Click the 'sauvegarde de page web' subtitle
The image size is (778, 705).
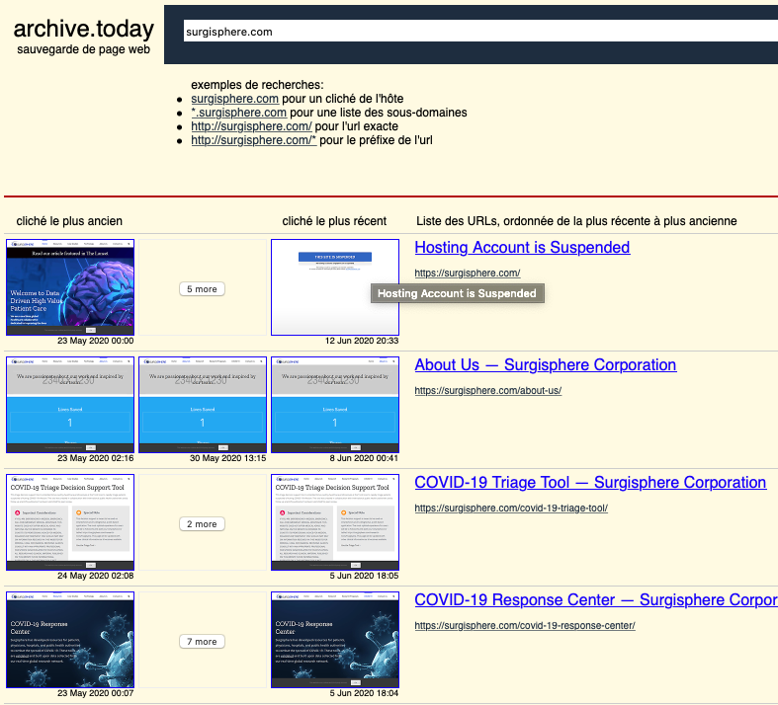pos(83,49)
